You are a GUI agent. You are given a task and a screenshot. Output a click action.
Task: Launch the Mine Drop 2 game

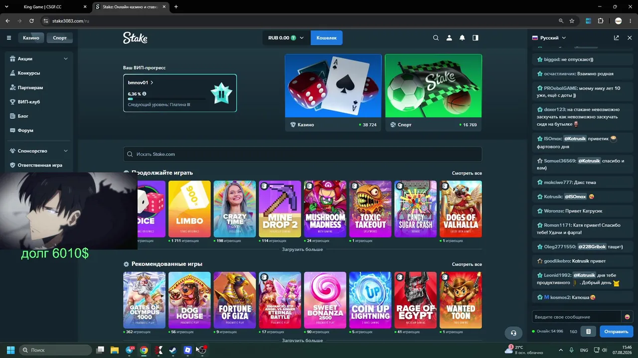coord(280,209)
